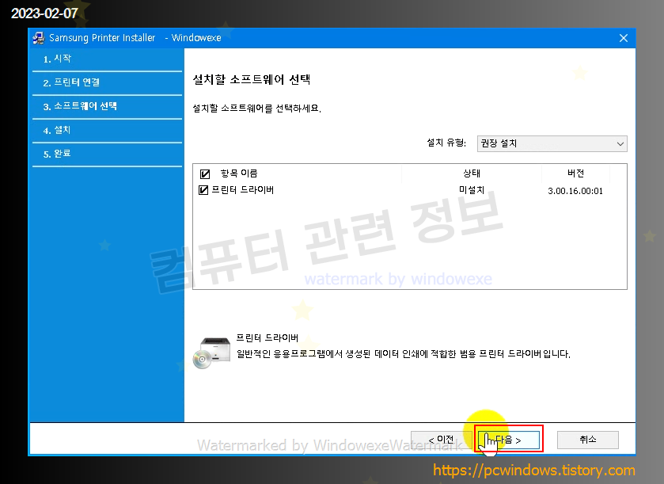Image resolution: width=664 pixels, height=484 pixels.
Task: Click the 프린터 드라이버 description title
Action: [267, 337]
